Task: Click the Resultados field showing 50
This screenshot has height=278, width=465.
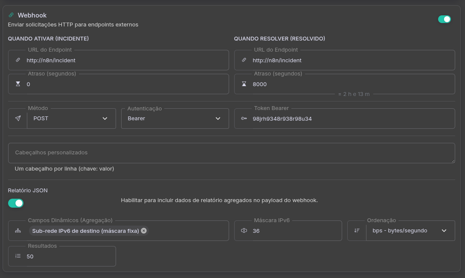Action: [x=68, y=256]
